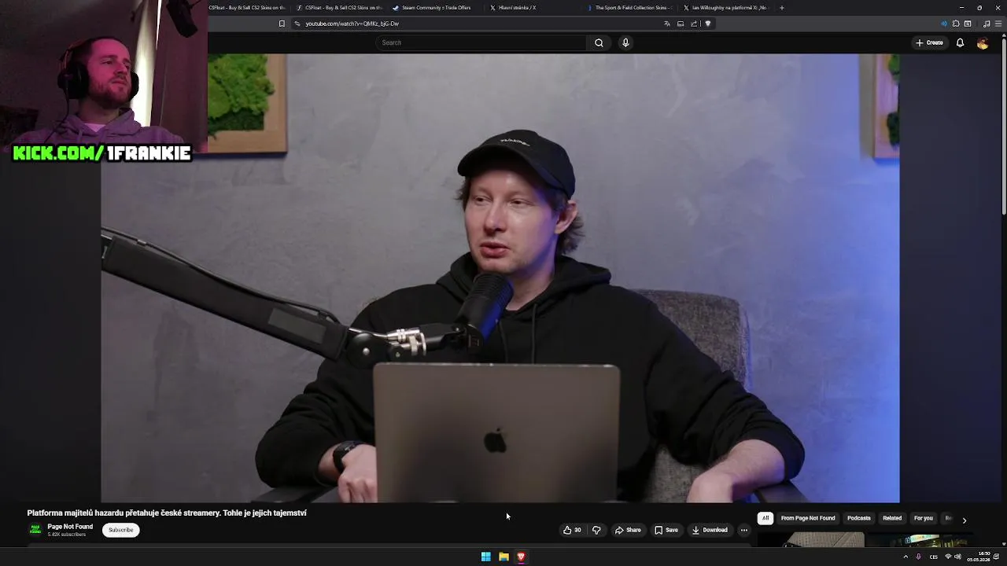Save the video to a playlist

666,530
